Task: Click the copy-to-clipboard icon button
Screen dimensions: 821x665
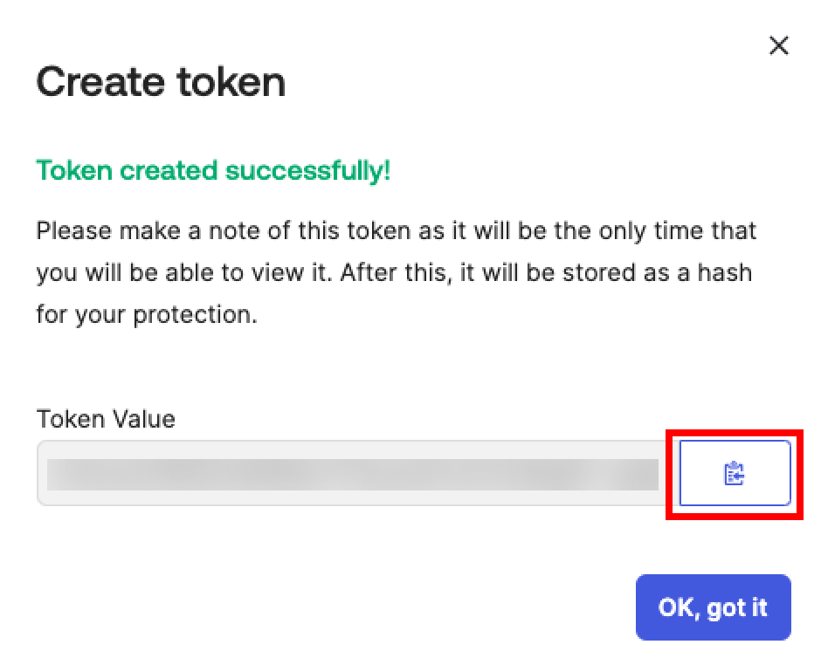Action: coord(735,473)
